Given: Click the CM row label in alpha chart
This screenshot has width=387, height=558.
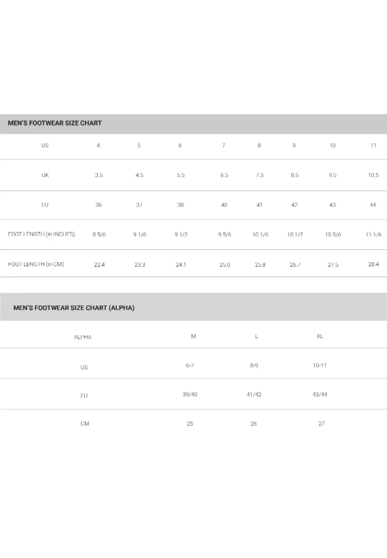Looking at the screenshot, I should click(85, 424).
